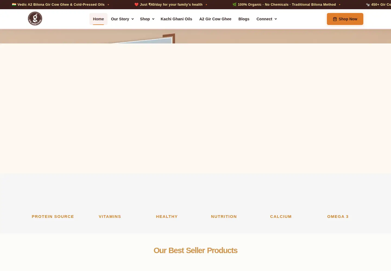Click the India flag icon in announcement bar

[x=14, y=5]
